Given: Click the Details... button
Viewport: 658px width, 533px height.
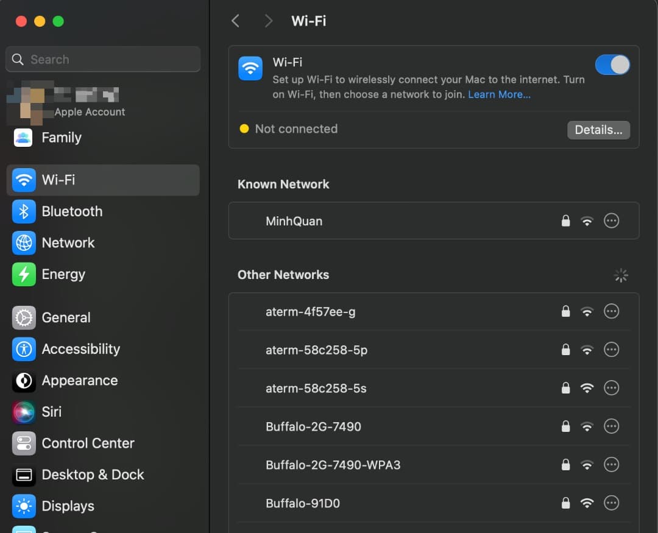Looking at the screenshot, I should coord(598,130).
